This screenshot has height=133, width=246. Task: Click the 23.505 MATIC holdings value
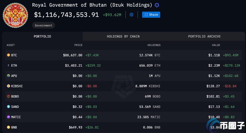[x=149, y=117]
